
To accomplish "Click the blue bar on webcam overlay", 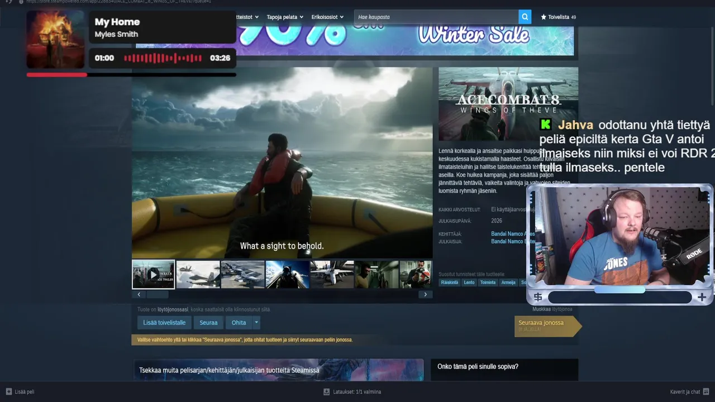I will point(619,290).
